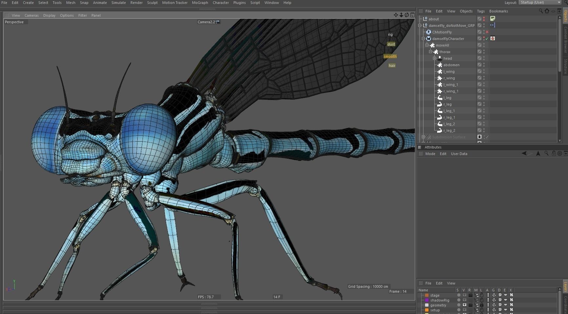Click the Object Manager search icon
Viewport: 568px width, 314px height.
[541, 11]
